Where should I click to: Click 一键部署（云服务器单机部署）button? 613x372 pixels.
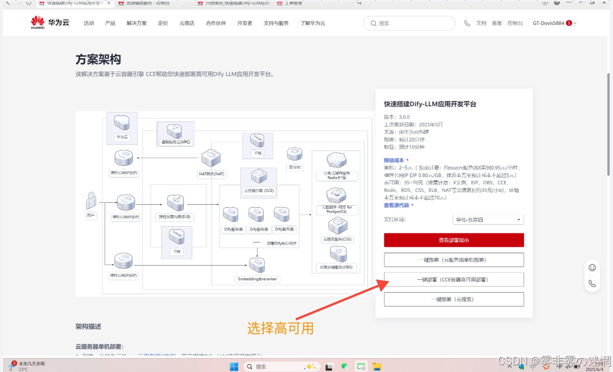pos(454,260)
